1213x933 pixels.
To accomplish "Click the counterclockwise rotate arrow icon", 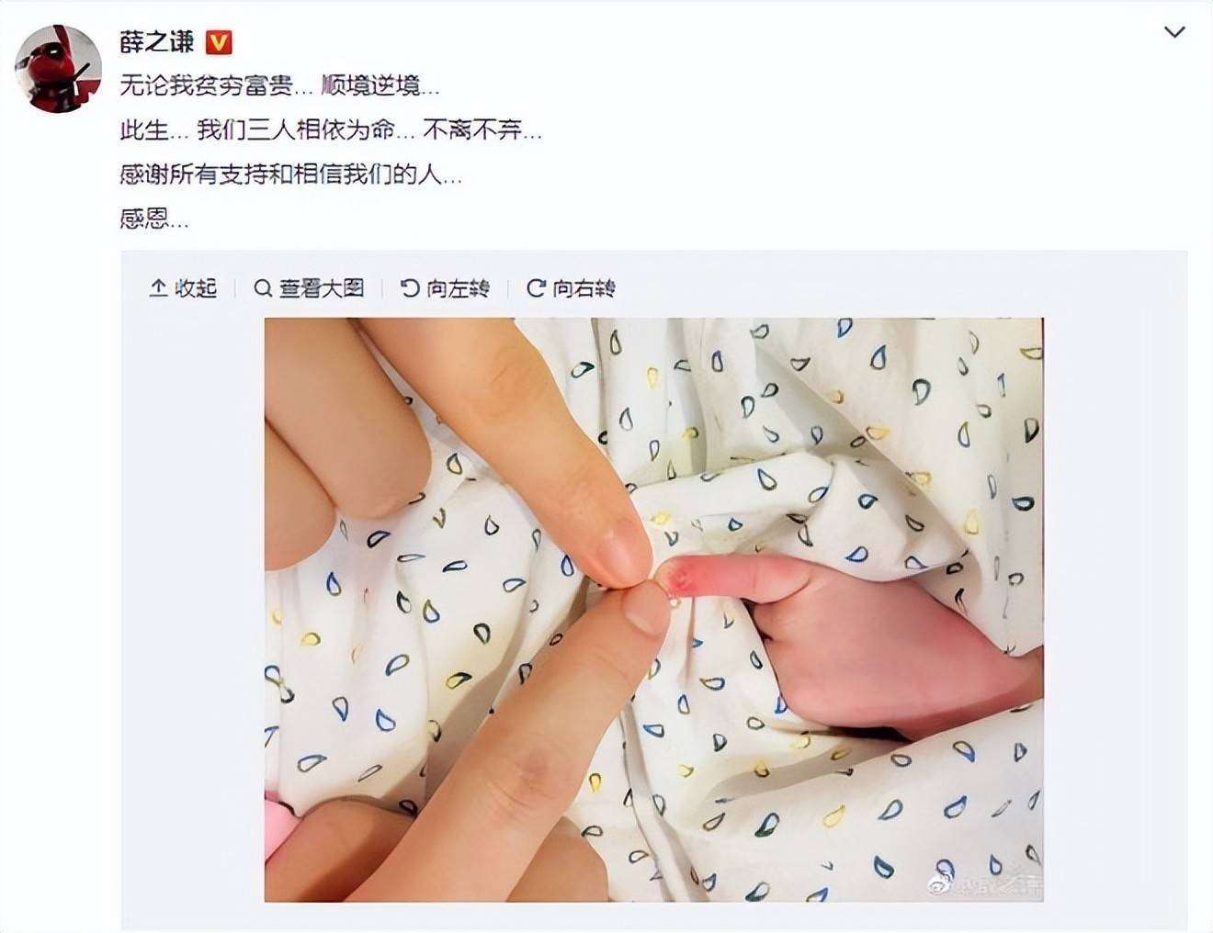I will click(411, 288).
